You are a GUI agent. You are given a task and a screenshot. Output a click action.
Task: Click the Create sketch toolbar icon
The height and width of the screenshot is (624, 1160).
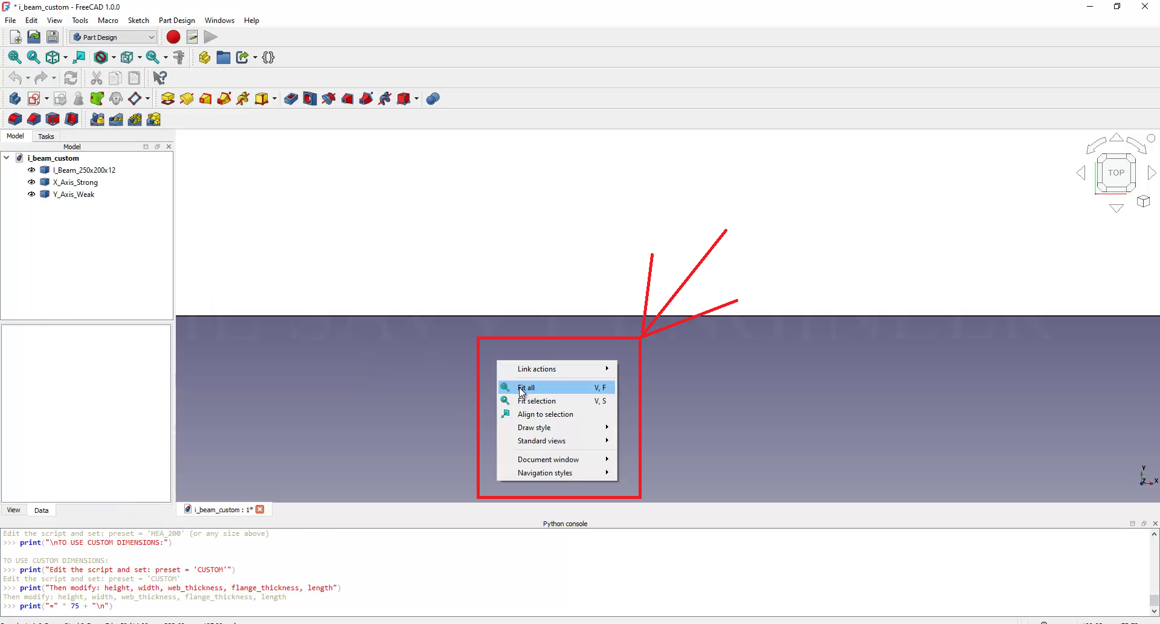[34, 99]
